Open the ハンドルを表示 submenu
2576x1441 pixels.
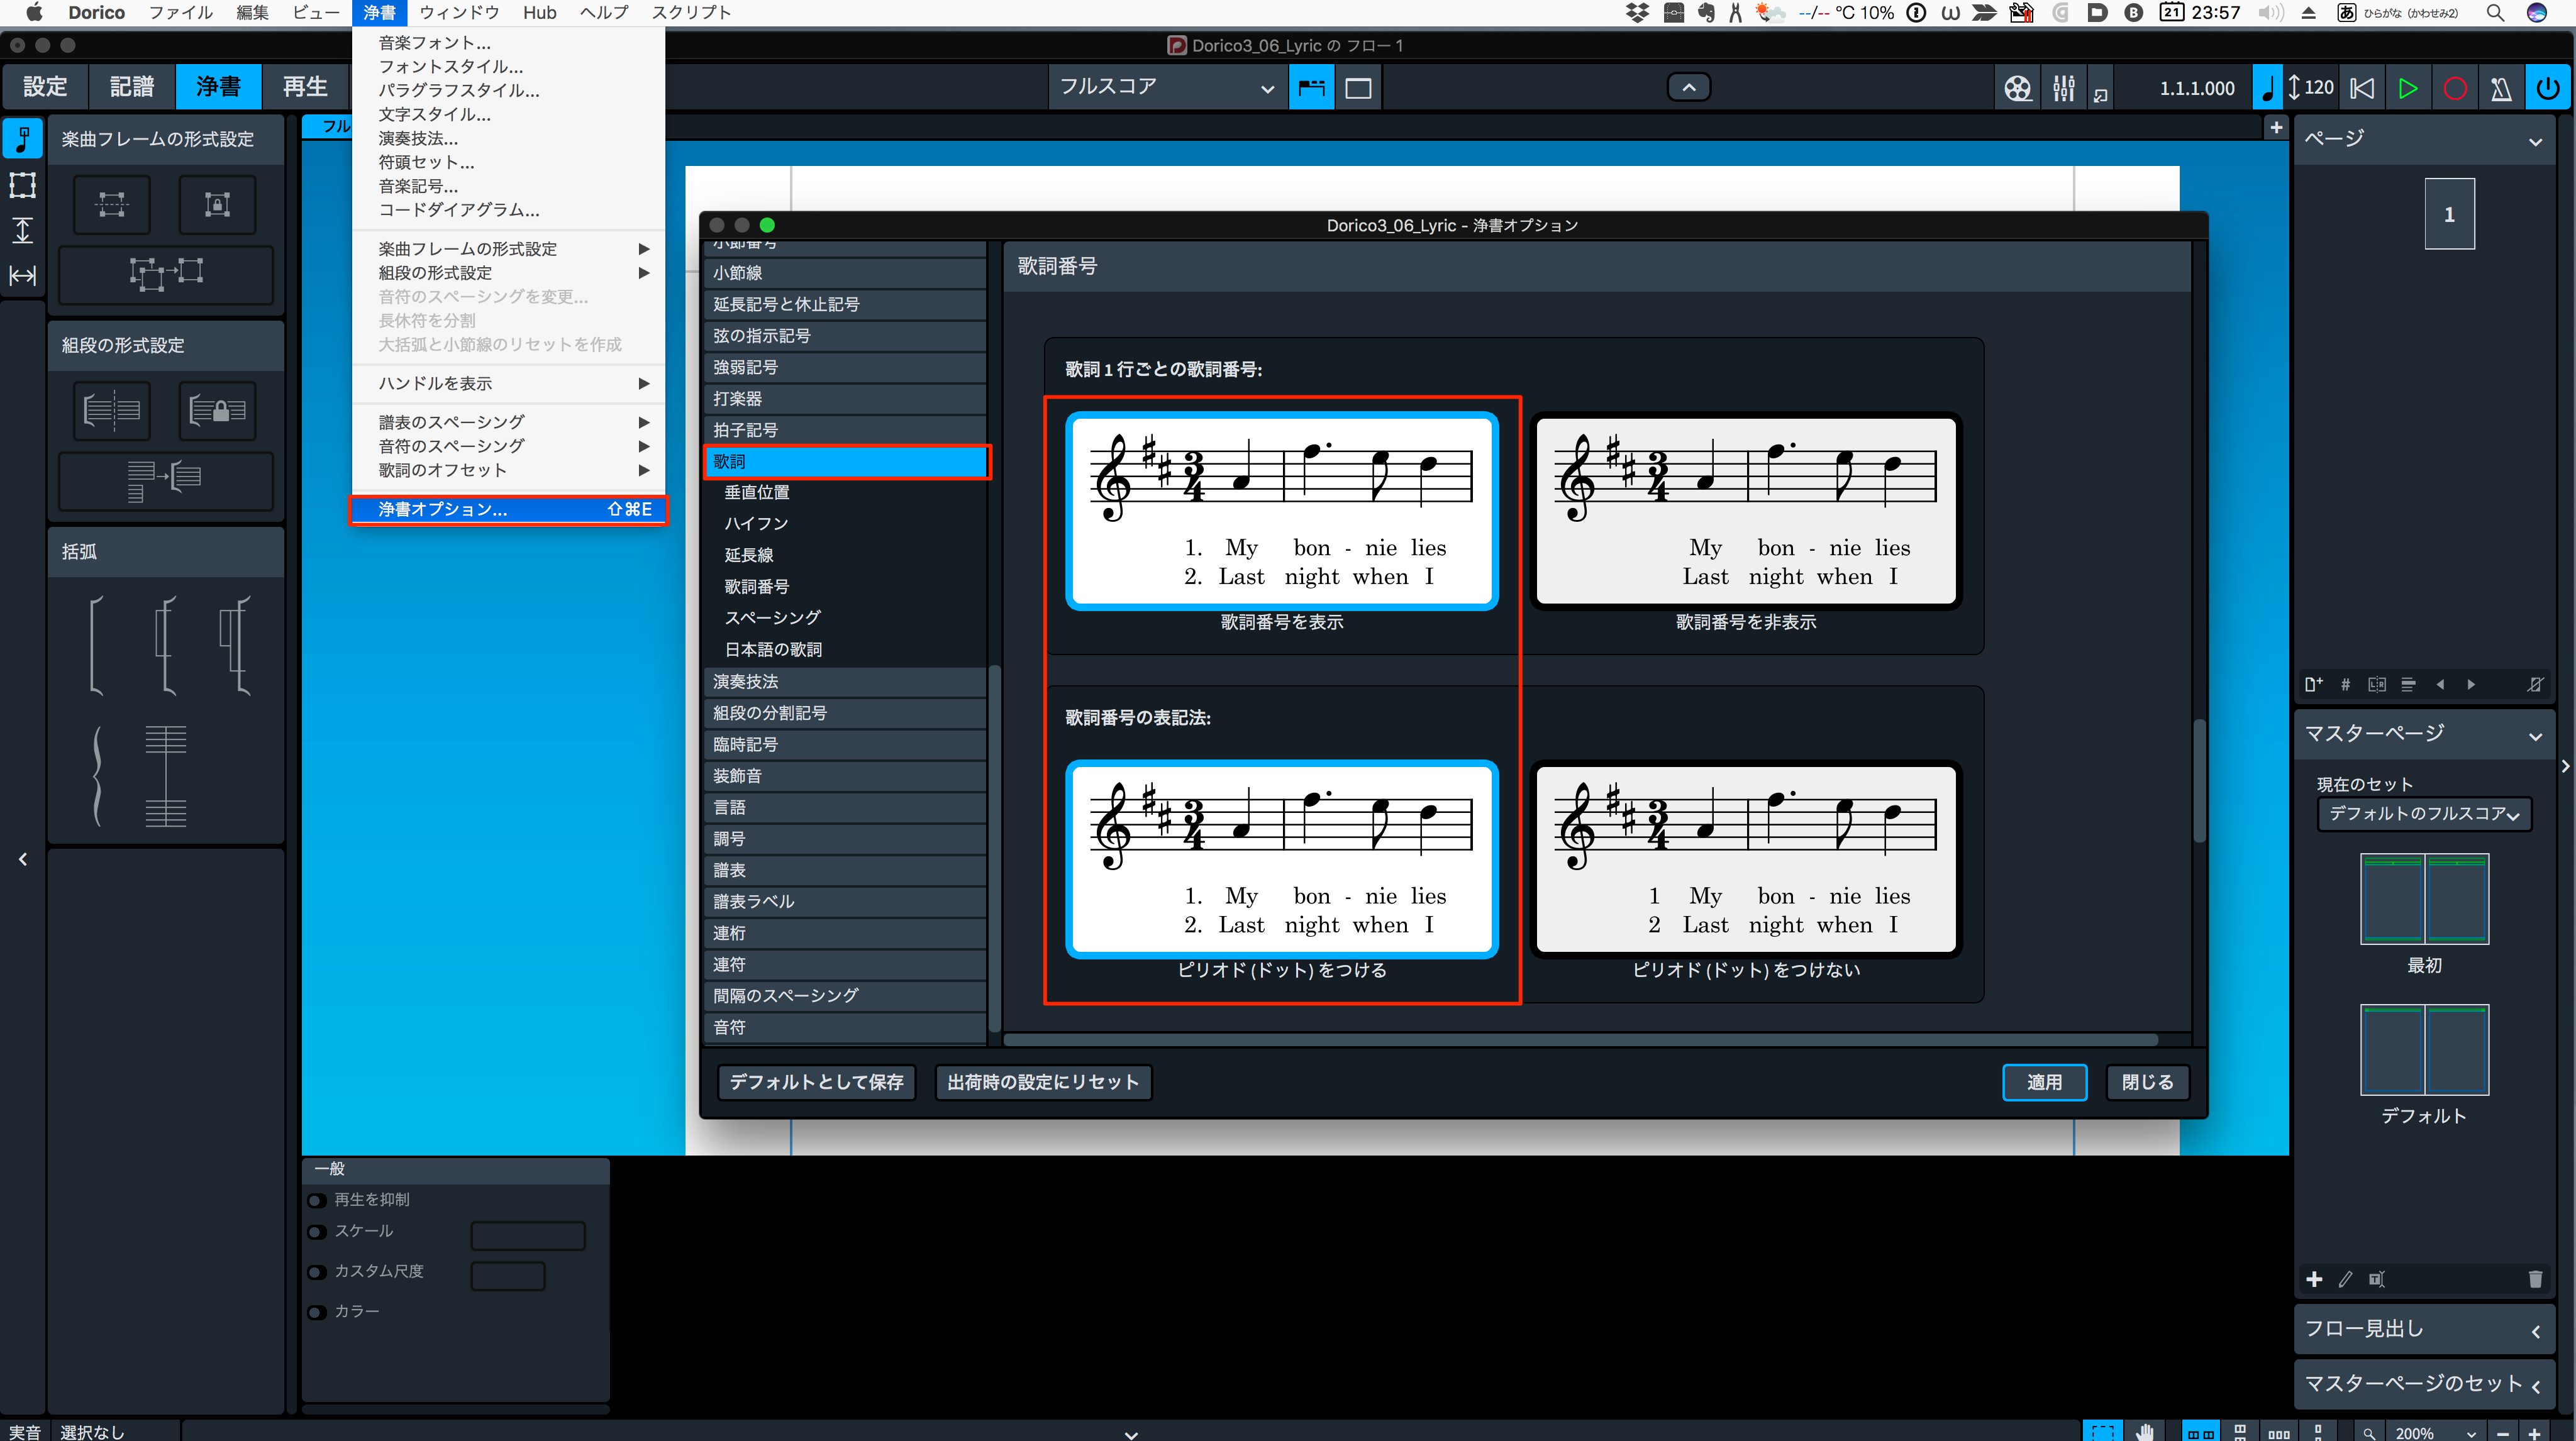pos(509,384)
